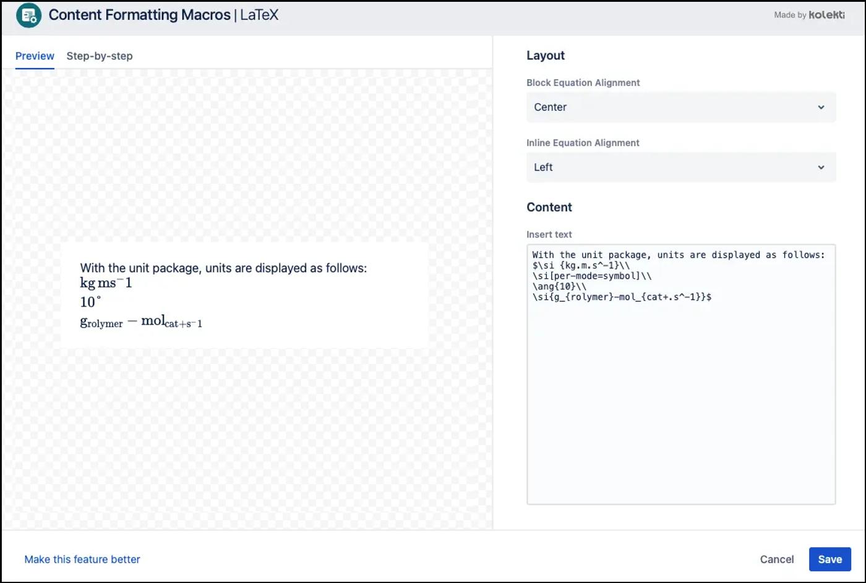Open the Step-by-step tab
Screen dimensions: 866x583
100,56
